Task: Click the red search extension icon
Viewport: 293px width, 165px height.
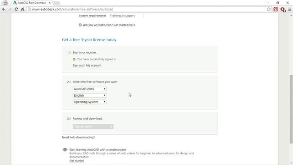Action: click(x=283, y=9)
